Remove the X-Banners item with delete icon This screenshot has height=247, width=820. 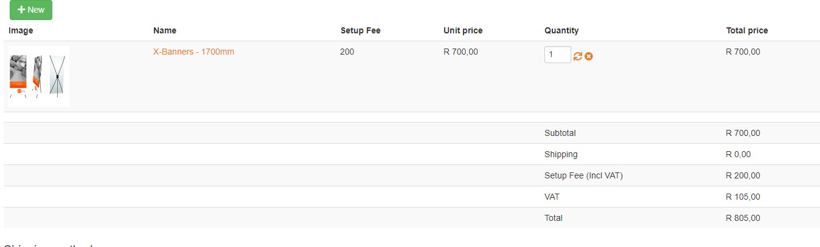click(x=589, y=56)
